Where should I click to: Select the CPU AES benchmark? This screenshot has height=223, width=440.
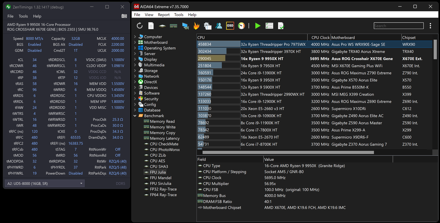pos(157,161)
